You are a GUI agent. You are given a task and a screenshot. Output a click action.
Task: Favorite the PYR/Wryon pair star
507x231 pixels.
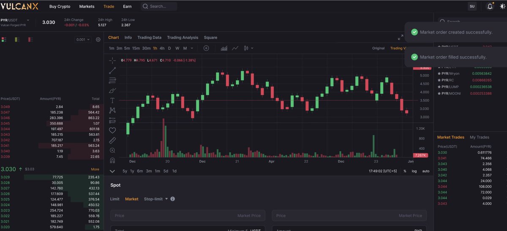point(439,73)
